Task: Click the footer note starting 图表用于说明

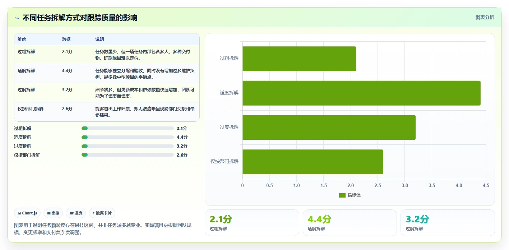Action: (x=103, y=229)
